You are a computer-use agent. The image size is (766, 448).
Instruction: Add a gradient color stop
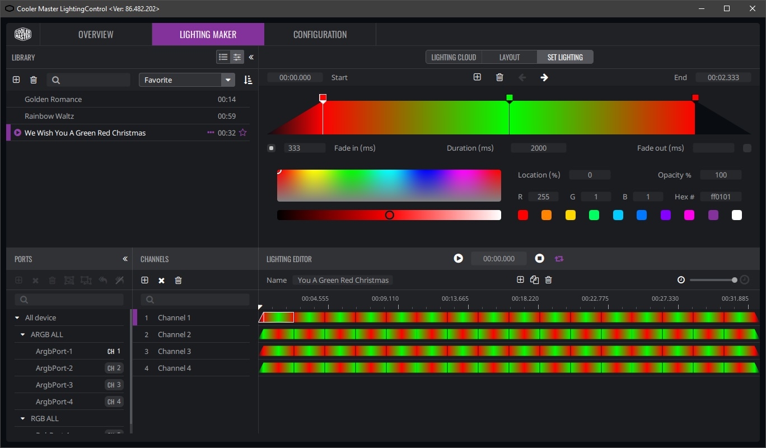pyautogui.click(x=477, y=77)
